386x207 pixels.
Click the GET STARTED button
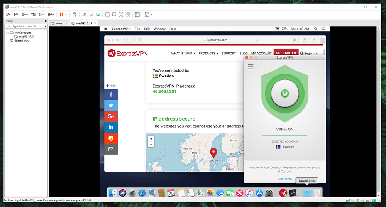pos(286,52)
